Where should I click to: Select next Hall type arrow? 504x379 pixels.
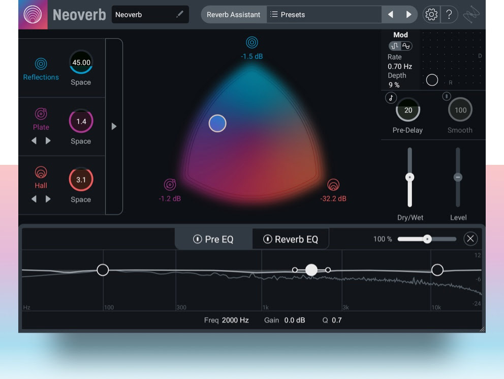[x=48, y=199]
